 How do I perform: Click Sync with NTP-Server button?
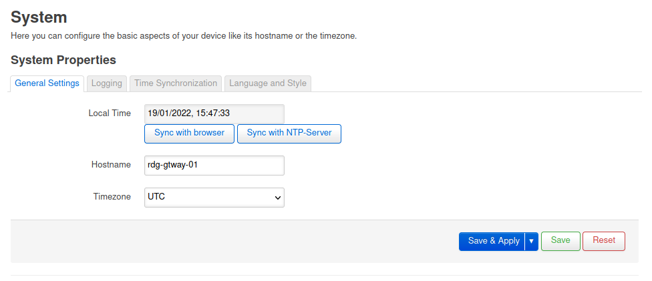point(289,133)
